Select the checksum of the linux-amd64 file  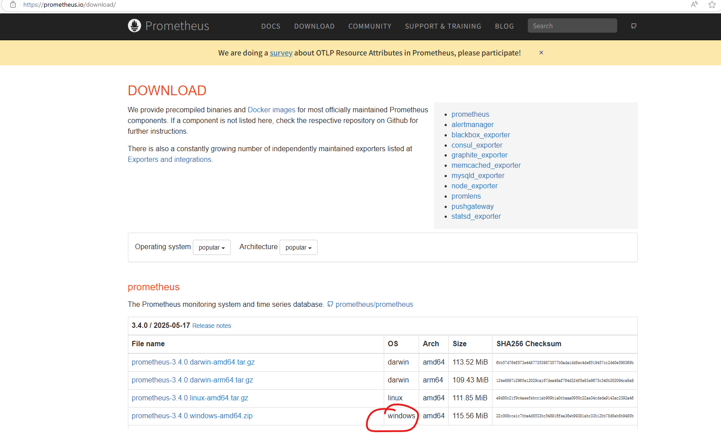coord(564,398)
